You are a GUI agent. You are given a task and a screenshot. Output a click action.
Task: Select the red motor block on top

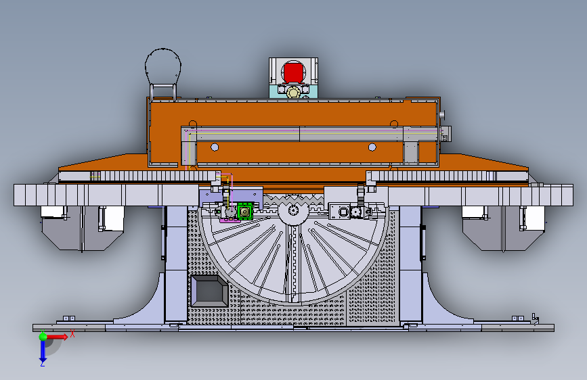tap(294, 72)
